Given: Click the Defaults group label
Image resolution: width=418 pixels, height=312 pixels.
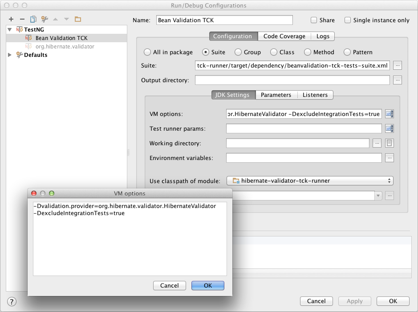Looking at the screenshot, I should click(36, 55).
